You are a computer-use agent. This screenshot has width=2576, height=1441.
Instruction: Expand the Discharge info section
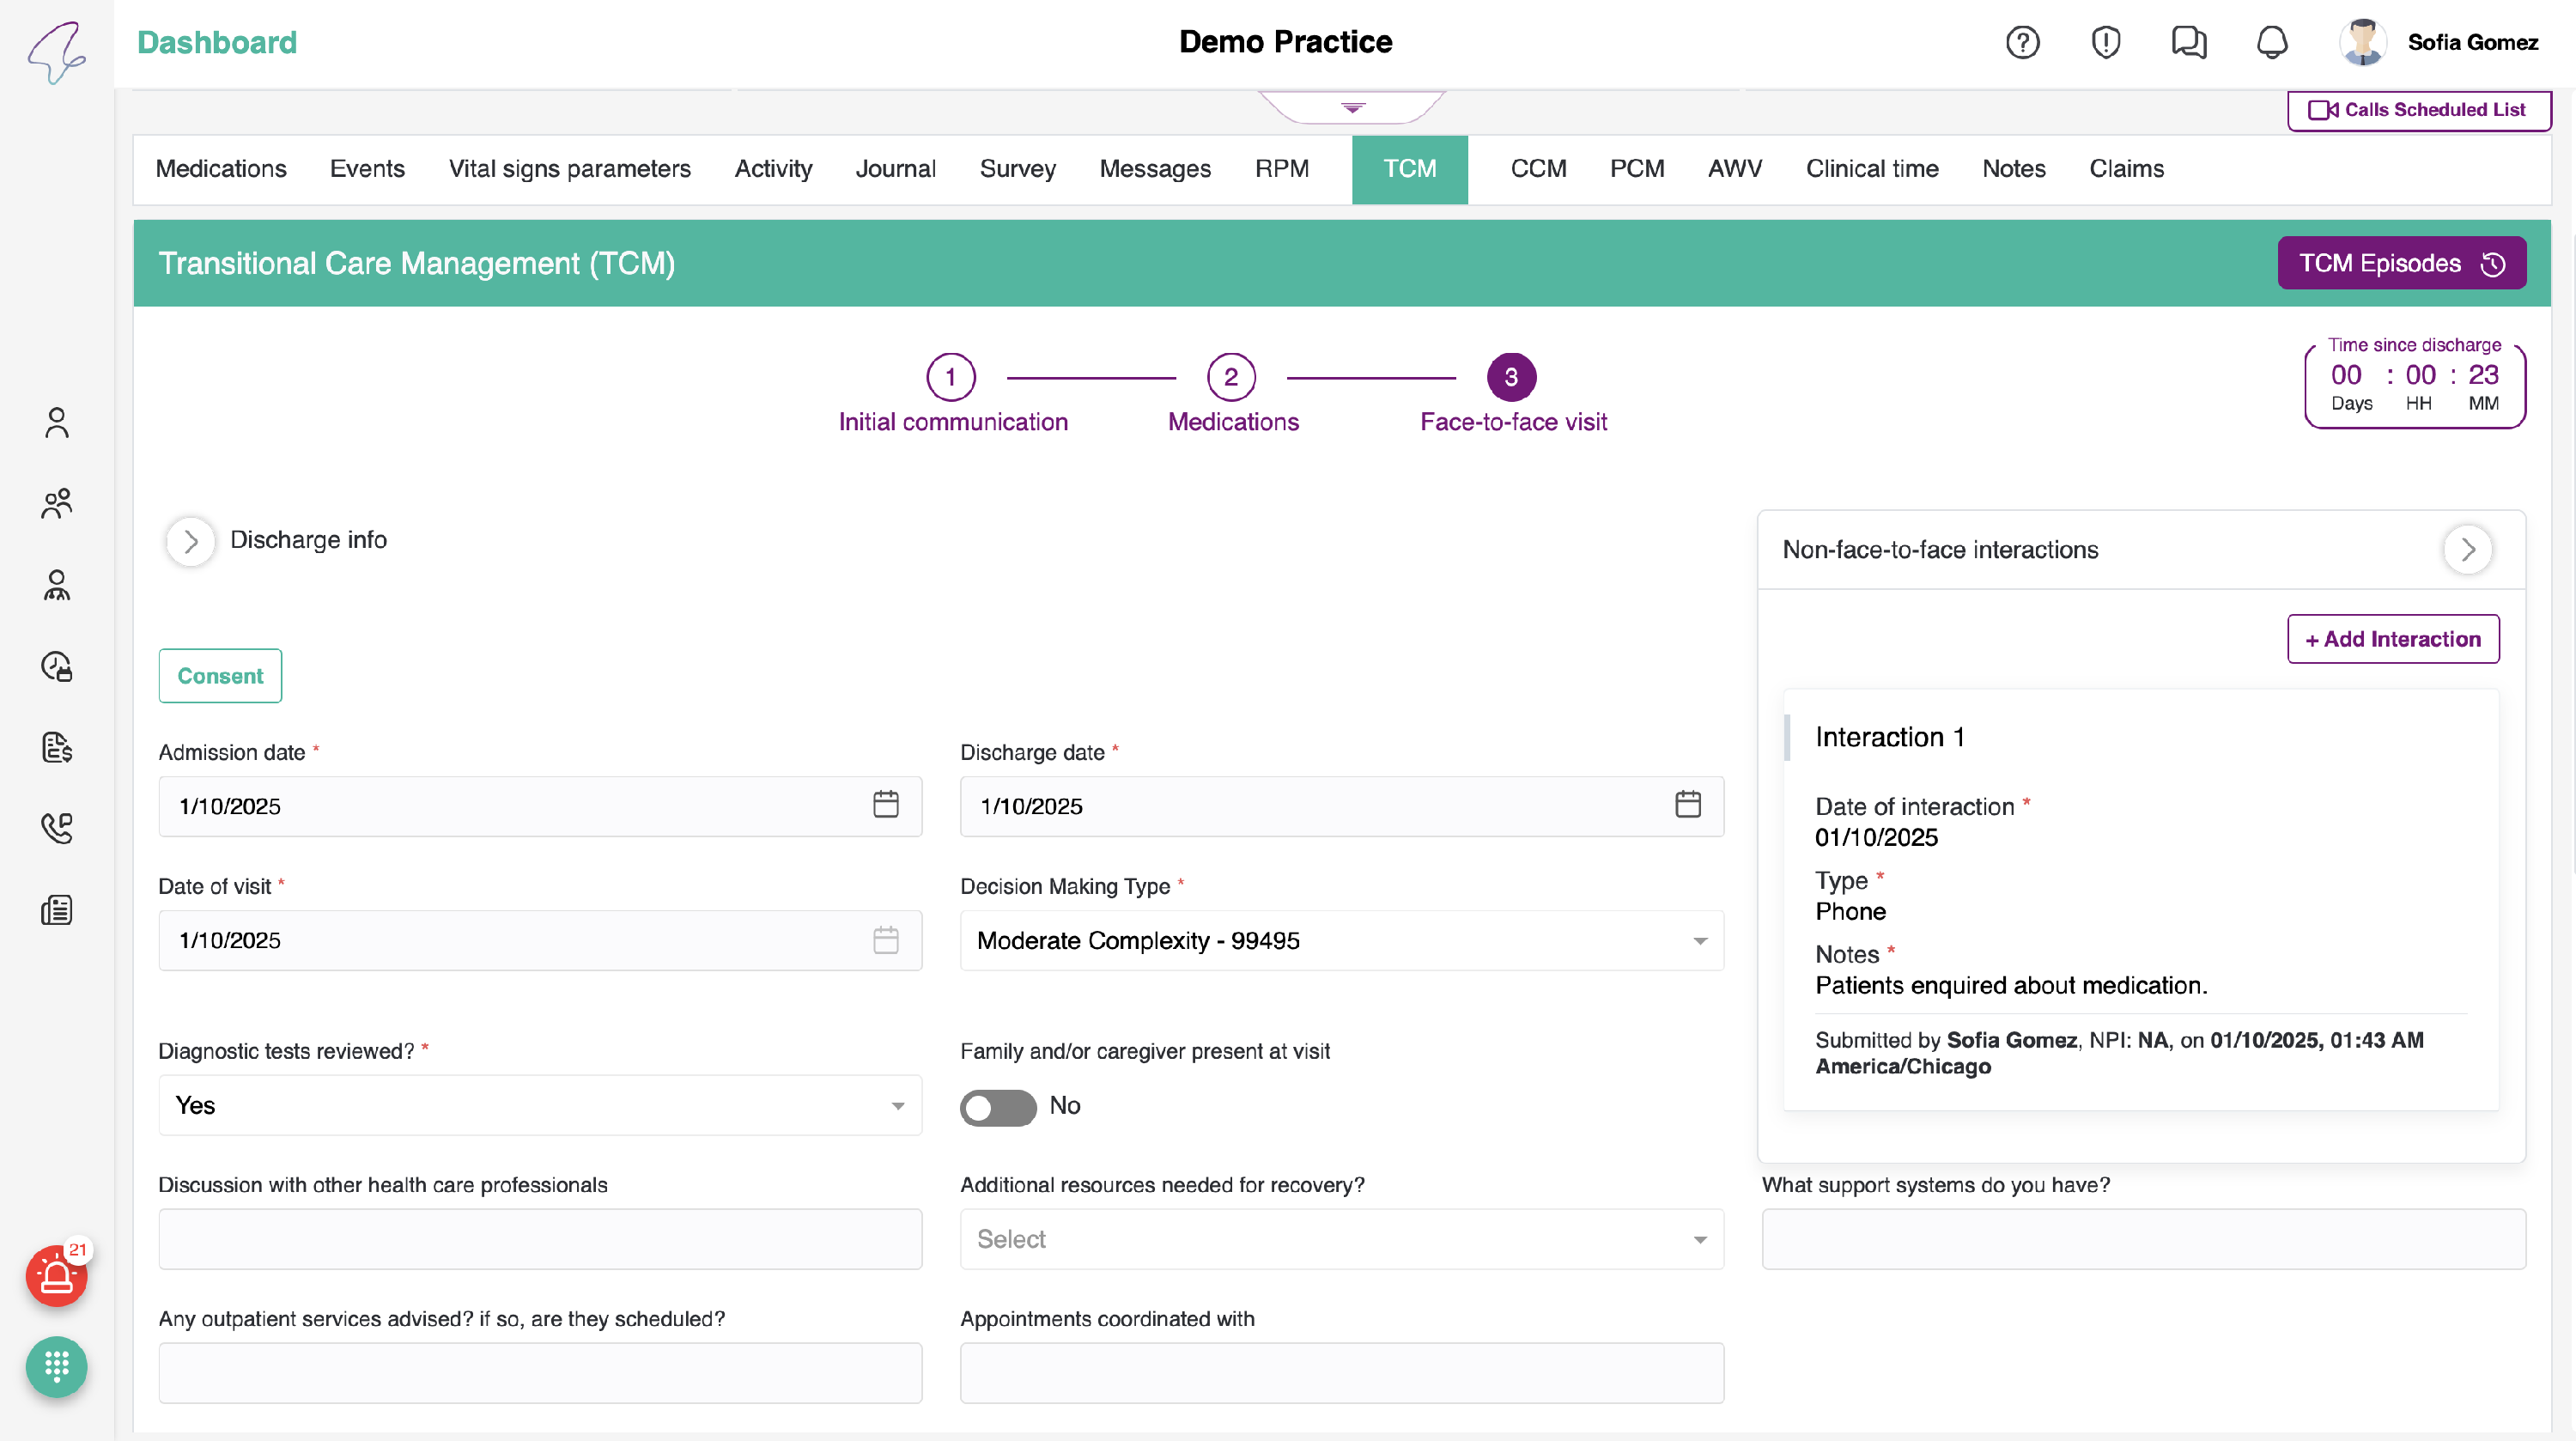pyautogui.click(x=191, y=541)
